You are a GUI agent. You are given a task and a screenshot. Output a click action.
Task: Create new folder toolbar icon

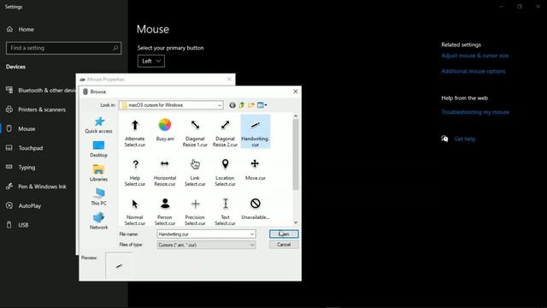[x=250, y=105]
